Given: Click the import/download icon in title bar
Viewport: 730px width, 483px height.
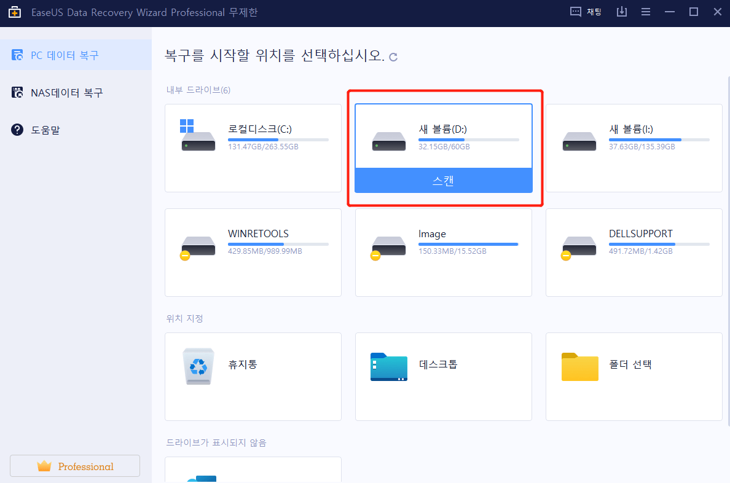Looking at the screenshot, I should 621,12.
